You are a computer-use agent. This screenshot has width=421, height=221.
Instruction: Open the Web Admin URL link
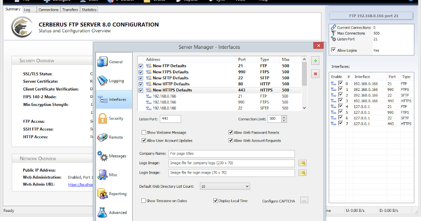coord(80,184)
